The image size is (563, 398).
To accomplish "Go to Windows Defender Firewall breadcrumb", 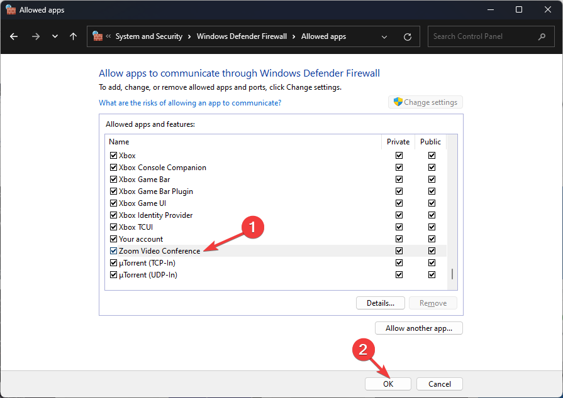I will [x=242, y=36].
